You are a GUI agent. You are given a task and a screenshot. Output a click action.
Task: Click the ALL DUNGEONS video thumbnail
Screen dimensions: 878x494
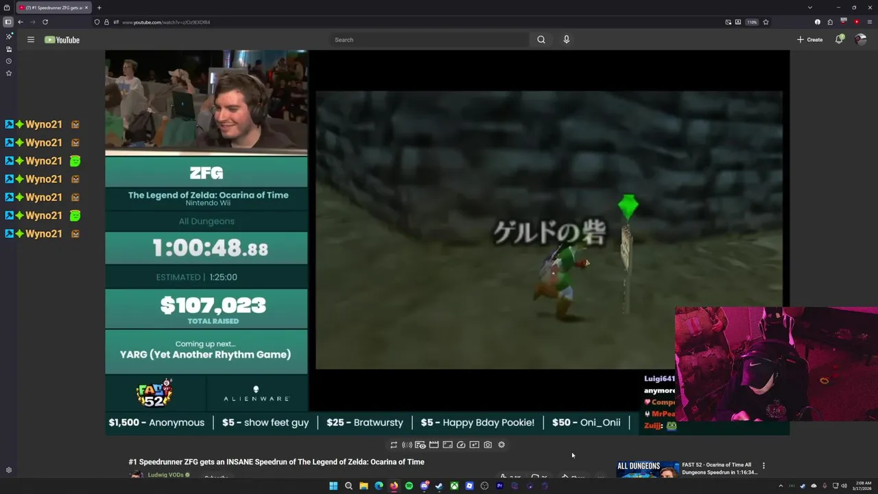pos(648,469)
